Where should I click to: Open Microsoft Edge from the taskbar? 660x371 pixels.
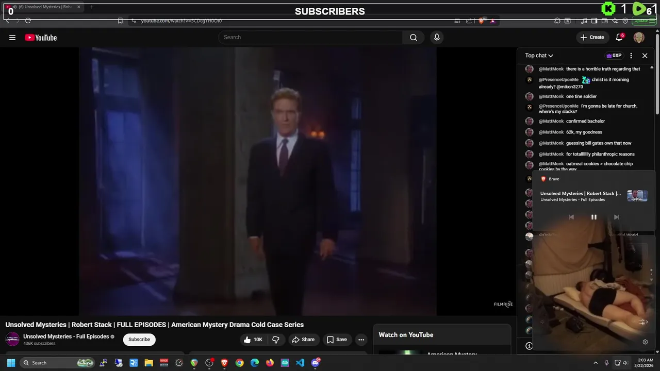254,363
